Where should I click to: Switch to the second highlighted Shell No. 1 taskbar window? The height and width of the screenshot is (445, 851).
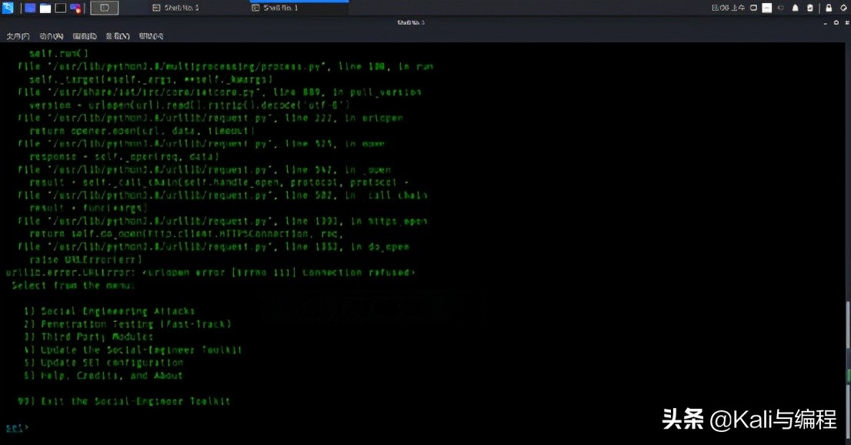coord(275,8)
